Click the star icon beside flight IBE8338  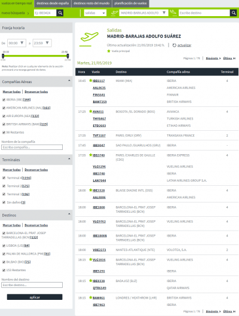pos(90,281)
